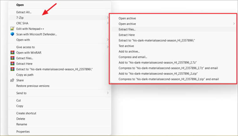Expand the Send to submenu chevron

[108, 93]
